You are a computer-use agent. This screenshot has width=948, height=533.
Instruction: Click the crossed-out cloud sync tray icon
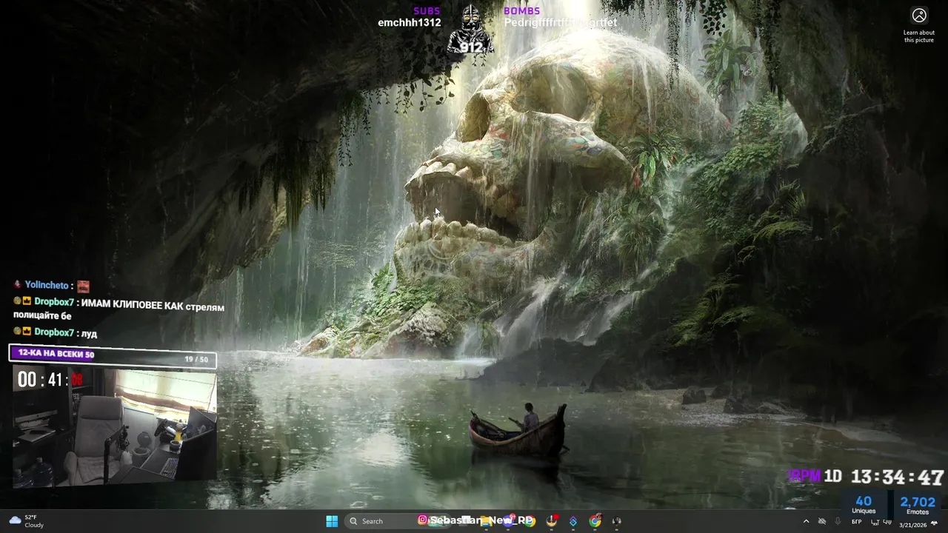[x=822, y=521]
